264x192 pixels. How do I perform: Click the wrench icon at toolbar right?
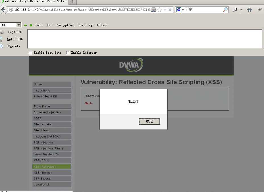(x=260, y=10)
